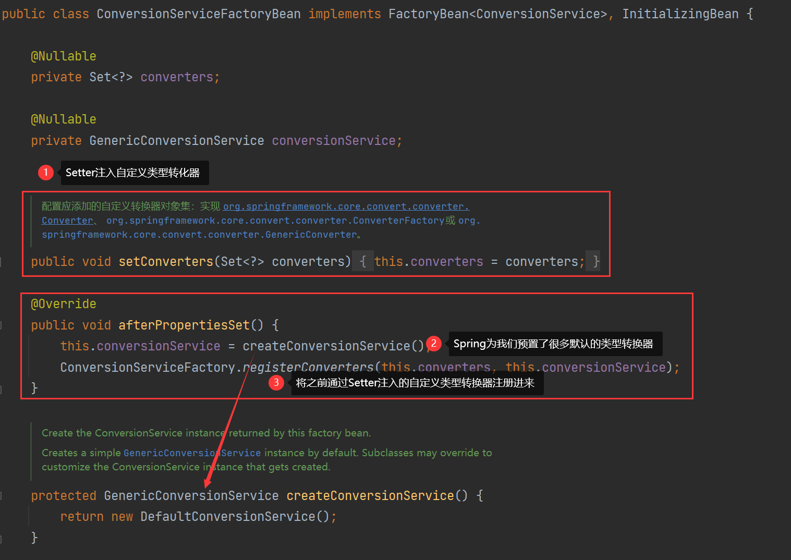Image resolution: width=791 pixels, height=560 pixels.
Task: Click the createConversionService name in the protected method declaration
Action: 370,496
